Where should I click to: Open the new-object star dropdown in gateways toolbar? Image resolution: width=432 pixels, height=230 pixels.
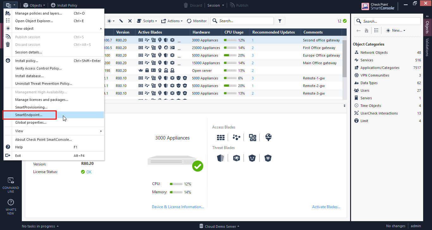[111, 21]
